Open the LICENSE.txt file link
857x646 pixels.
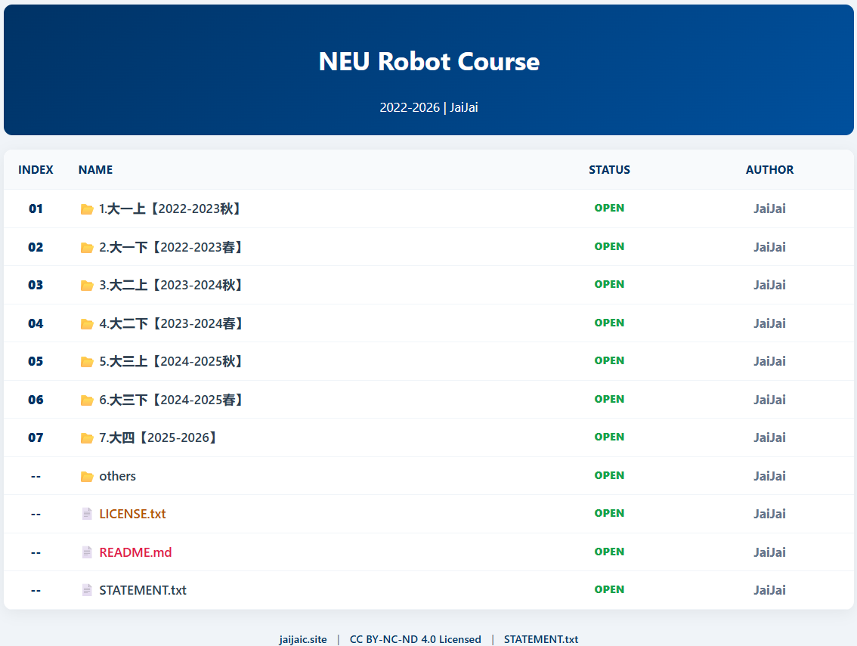click(133, 513)
